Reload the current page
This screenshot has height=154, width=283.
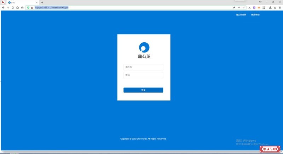(x=13, y=7)
